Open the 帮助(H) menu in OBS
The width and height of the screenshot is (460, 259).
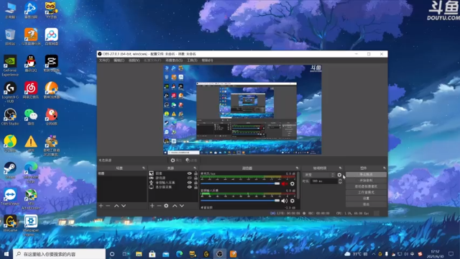207,60
